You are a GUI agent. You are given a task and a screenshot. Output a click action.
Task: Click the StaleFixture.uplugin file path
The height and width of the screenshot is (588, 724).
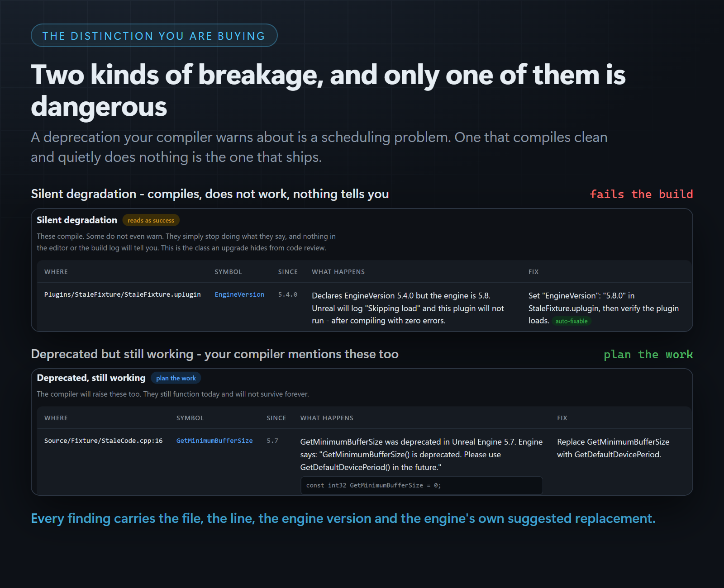click(x=122, y=294)
